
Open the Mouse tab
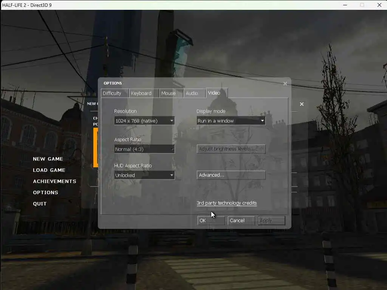coord(171,93)
